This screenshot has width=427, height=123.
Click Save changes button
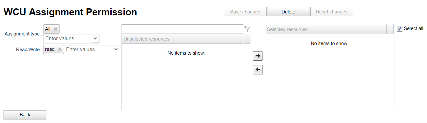coord(245,12)
